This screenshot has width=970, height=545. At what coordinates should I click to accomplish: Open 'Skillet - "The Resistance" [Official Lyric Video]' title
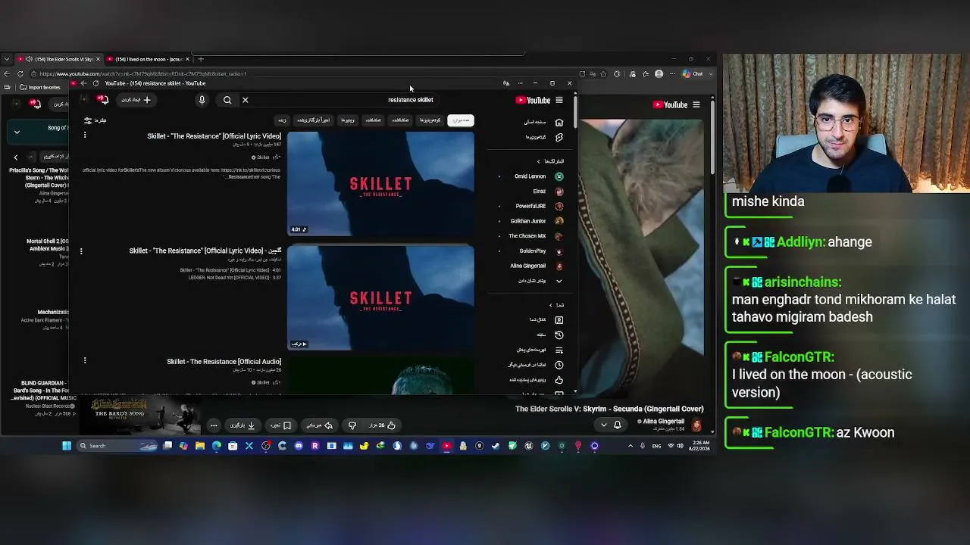tap(214, 136)
